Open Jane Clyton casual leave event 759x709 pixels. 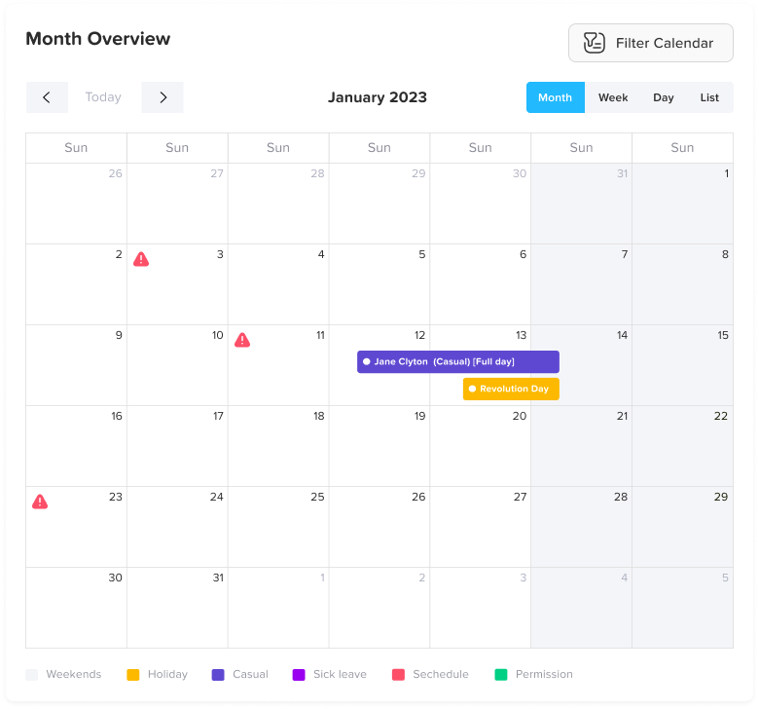pos(457,361)
